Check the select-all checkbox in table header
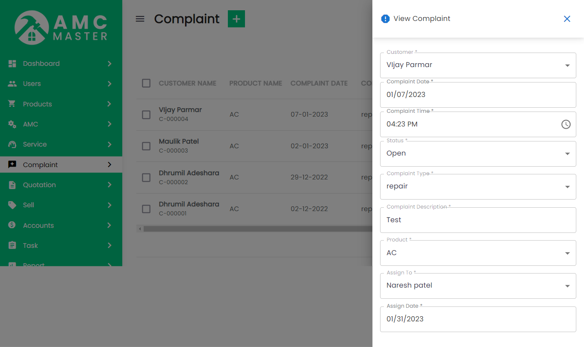The width and height of the screenshot is (584, 347). [146, 83]
